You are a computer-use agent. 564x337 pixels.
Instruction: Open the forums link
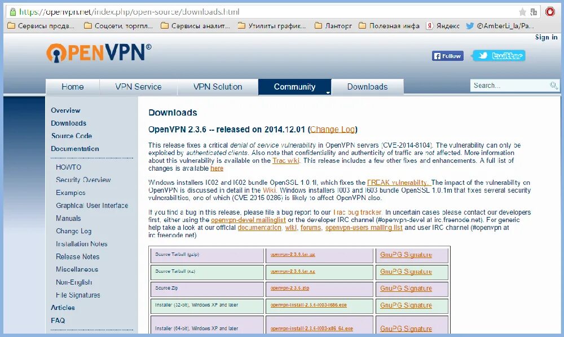(x=311, y=228)
